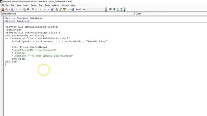This screenshot has width=207, height=116.
Task: Click 'With Forms(strFrmName)' line
Action: pos(29,47)
